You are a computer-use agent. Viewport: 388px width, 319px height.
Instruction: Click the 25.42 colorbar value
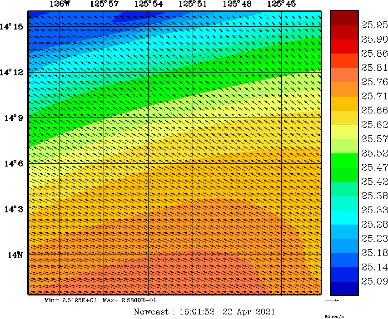point(374,182)
